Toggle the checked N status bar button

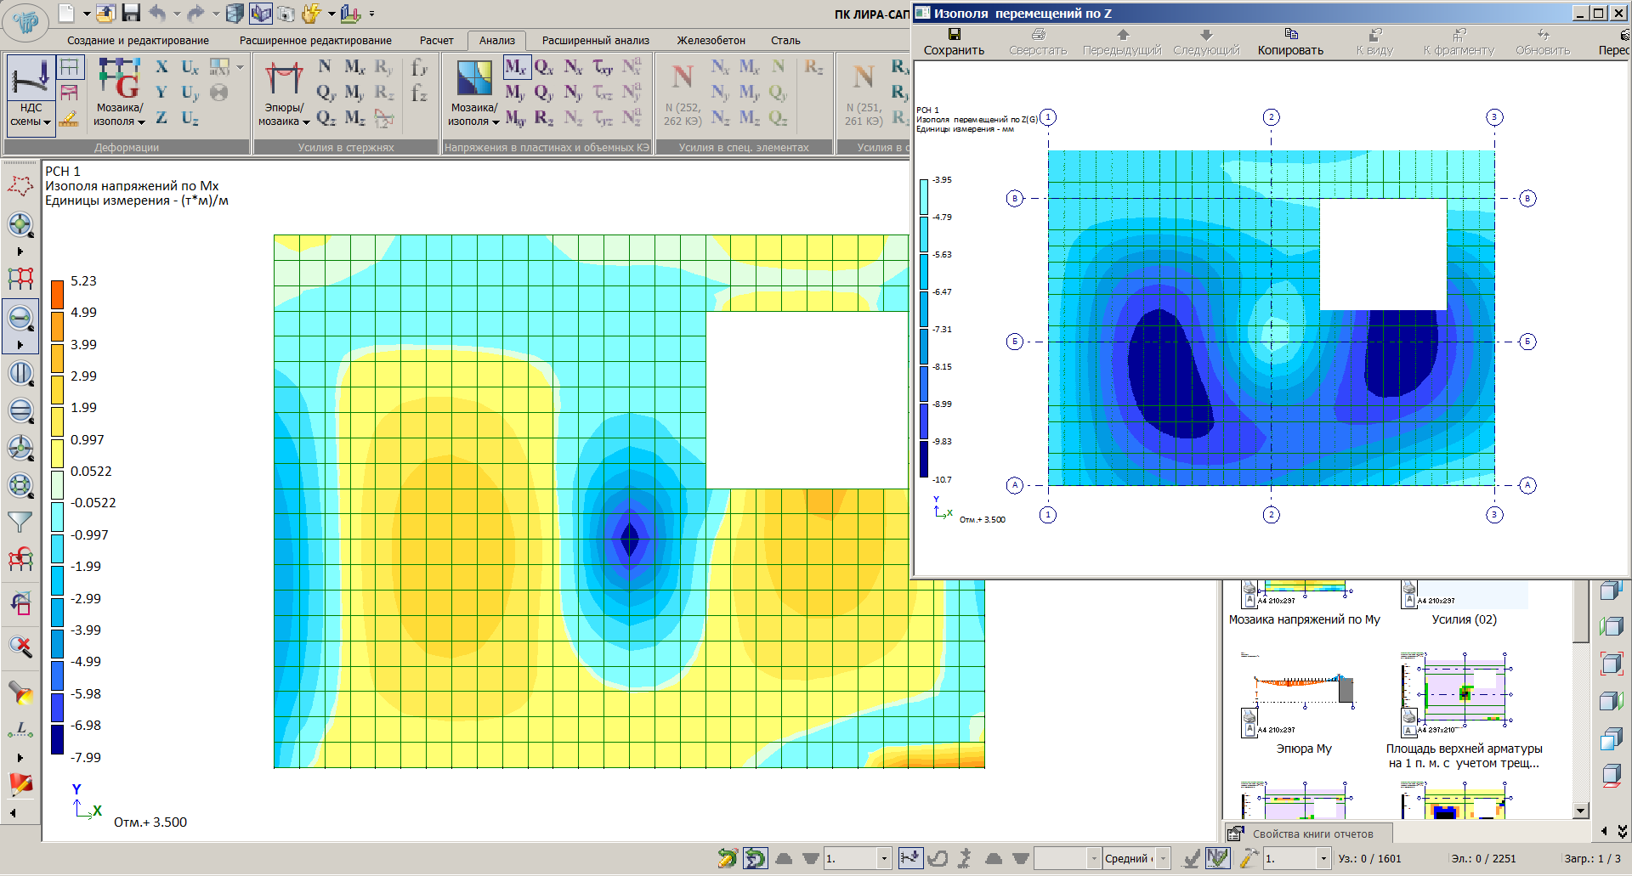[x=1217, y=858]
